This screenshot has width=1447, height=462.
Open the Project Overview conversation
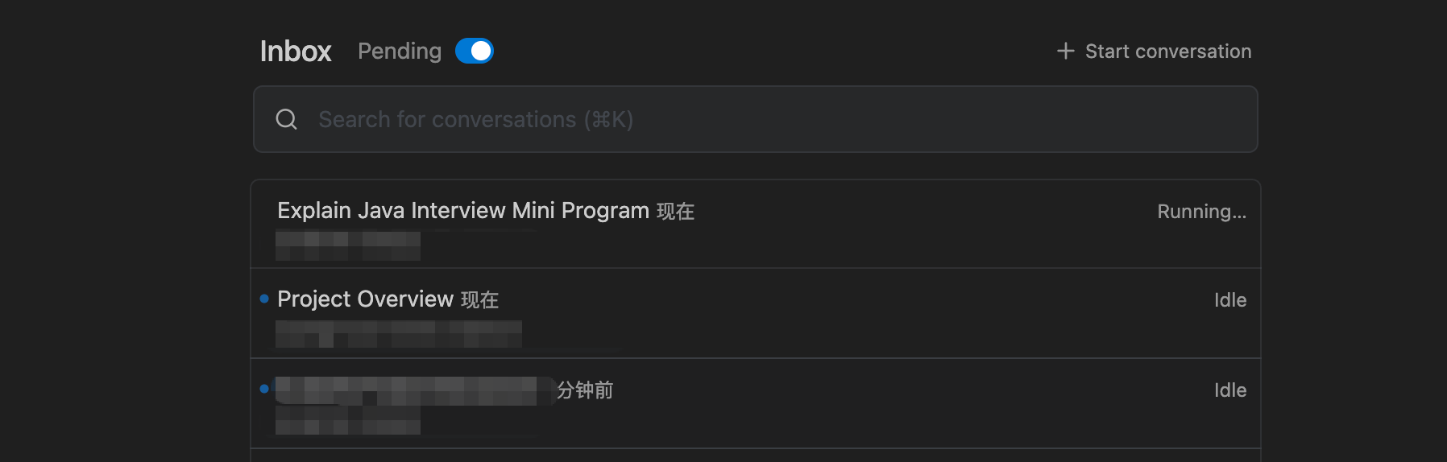tap(365, 299)
